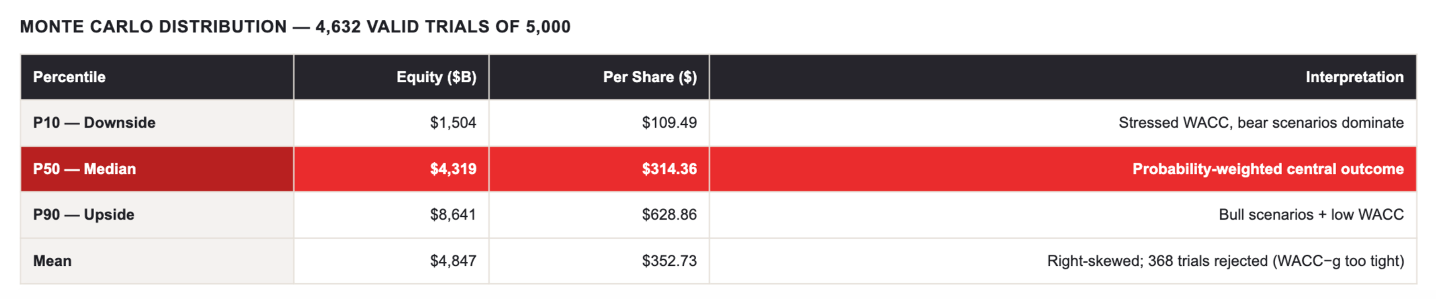Select the $352.73 mean per share value
This screenshot has width=1436, height=299.
coord(669,261)
